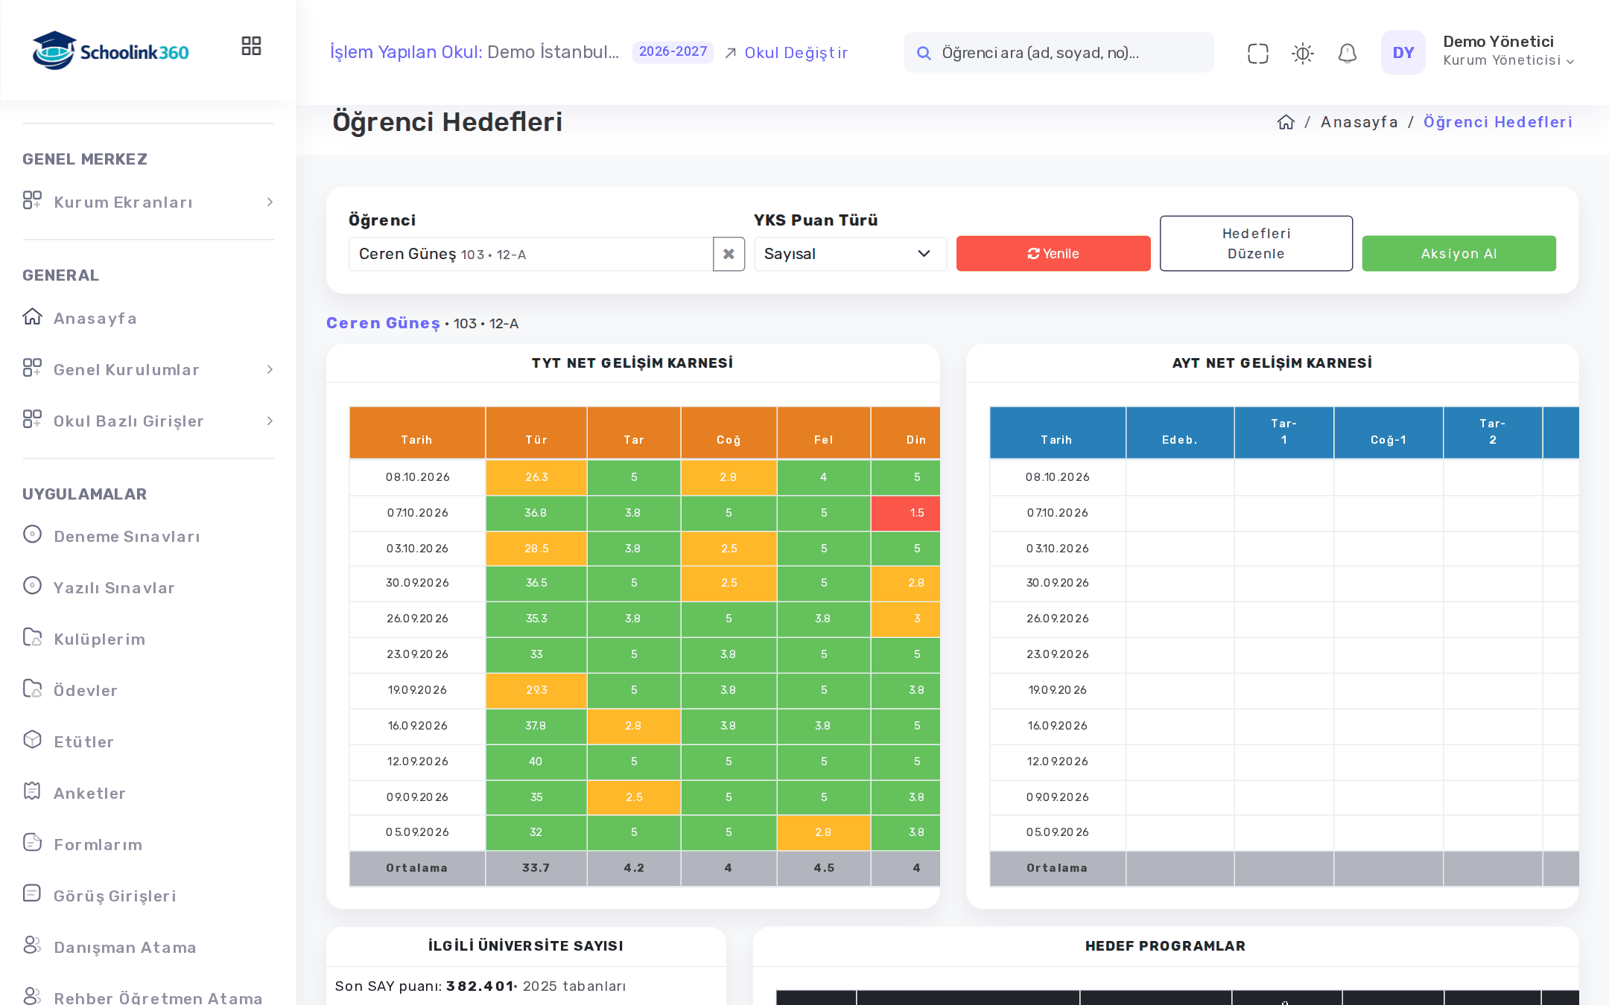Expand Kurum Ekranları menu
Viewport: 1609px width, 1005px height.
(x=148, y=202)
